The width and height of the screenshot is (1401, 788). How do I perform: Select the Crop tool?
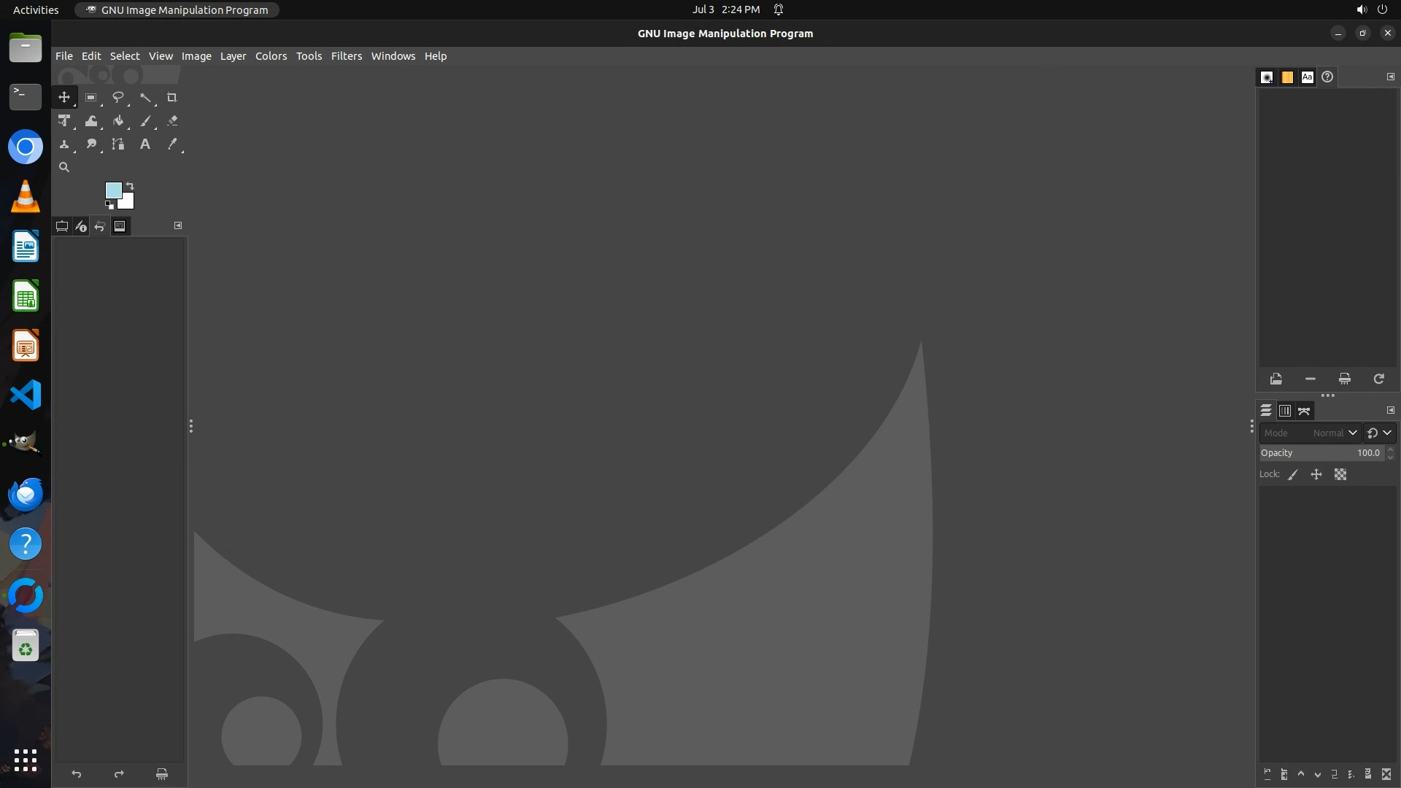click(171, 98)
